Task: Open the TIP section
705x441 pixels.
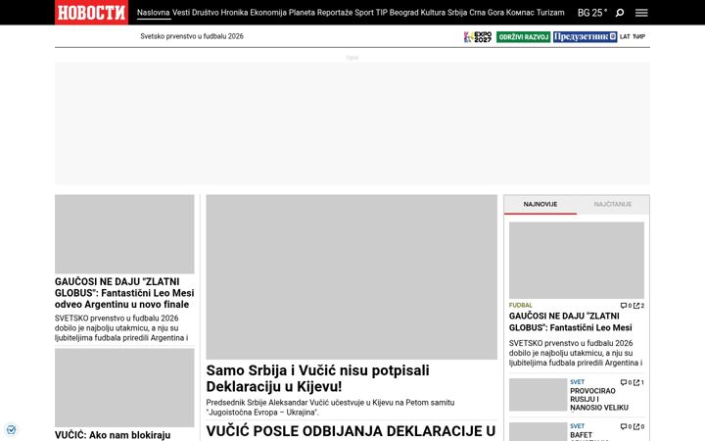Action: click(x=381, y=13)
